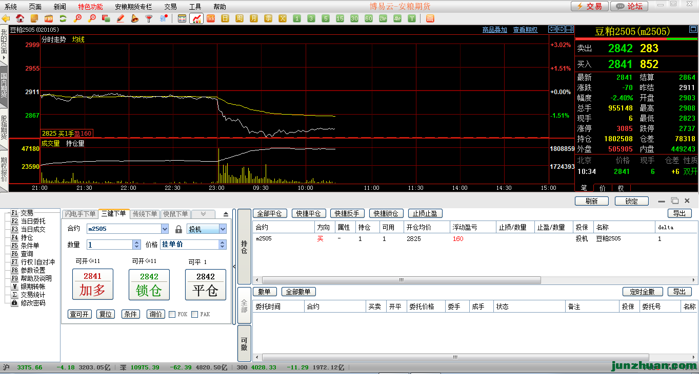Image resolution: width=699 pixels, height=374 pixels.
Task: Click the 平仓 2842 close position button
Action: coord(206,284)
